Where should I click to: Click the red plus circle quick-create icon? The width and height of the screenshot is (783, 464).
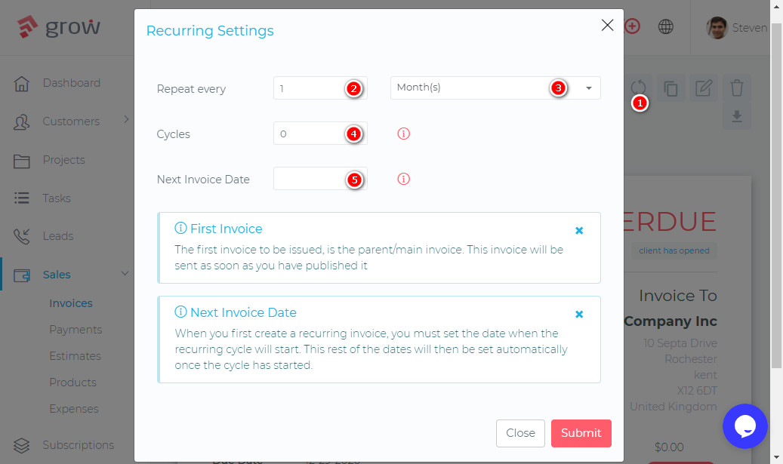pyautogui.click(x=632, y=26)
